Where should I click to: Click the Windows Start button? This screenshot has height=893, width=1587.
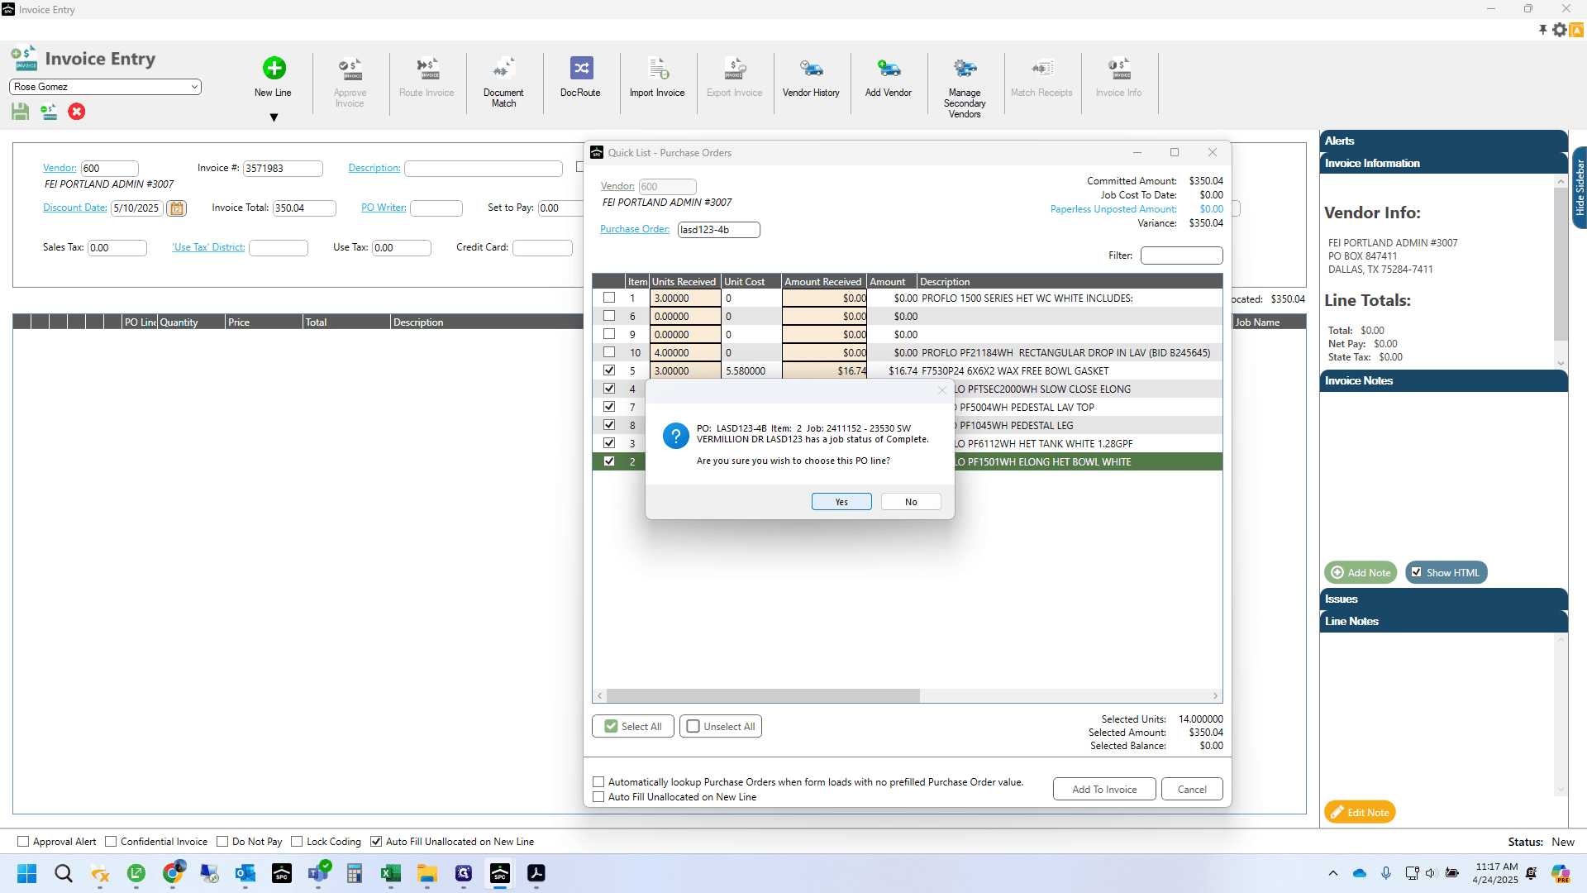(x=26, y=873)
